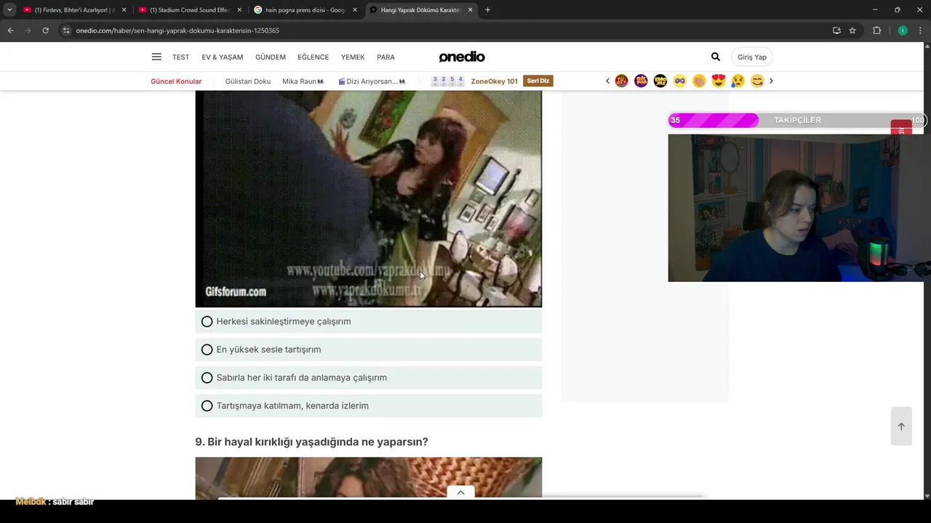Open the GÜNDEM menu item

coord(271,57)
